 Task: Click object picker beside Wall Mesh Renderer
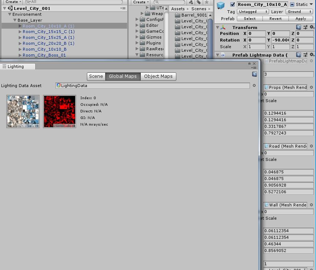(311, 205)
